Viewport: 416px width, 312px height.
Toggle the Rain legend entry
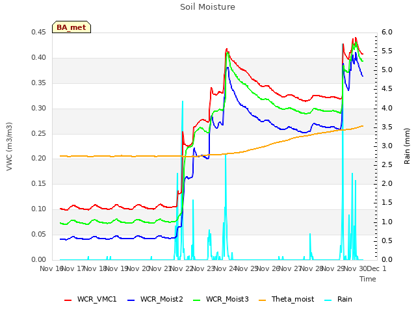pyautogui.click(x=338, y=299)
